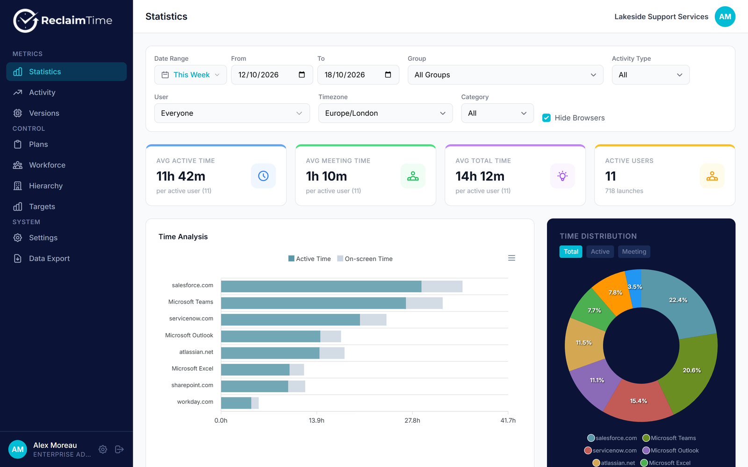The width and height of the screenshot is (748, 467).
Task: Open the Settings page
Action: coord(66,238)
